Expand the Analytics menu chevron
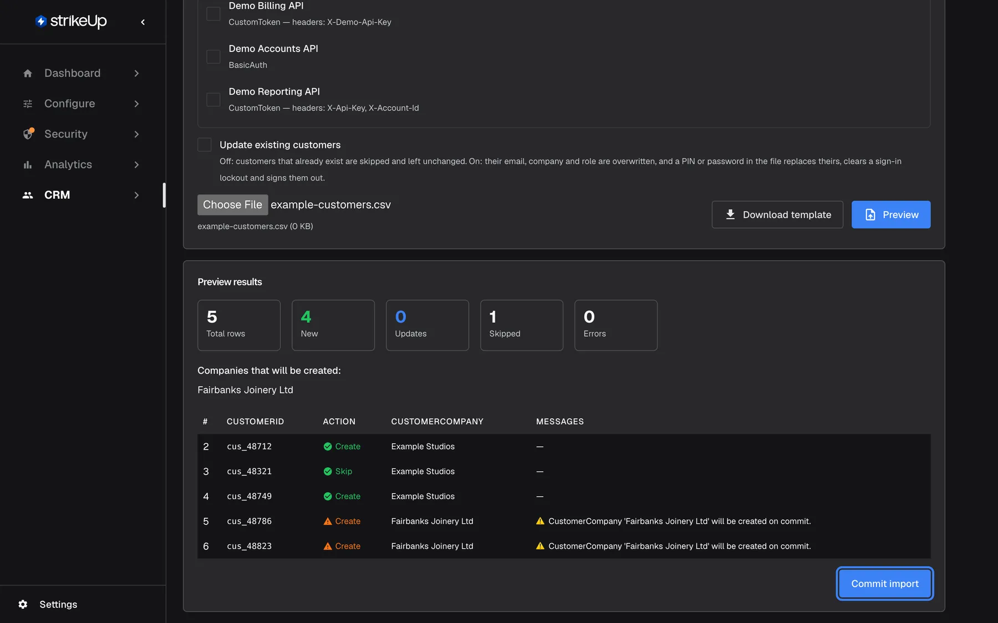 (x=136, y=164)
